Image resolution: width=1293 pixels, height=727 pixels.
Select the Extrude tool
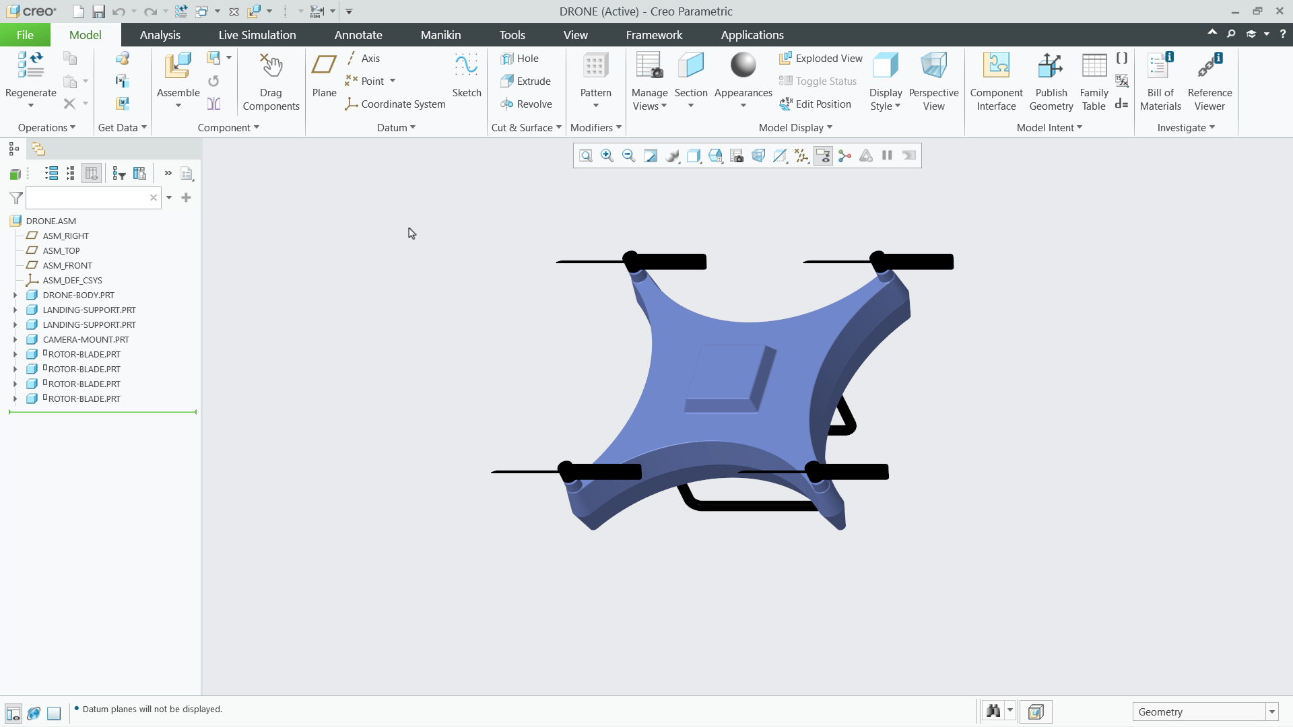click(x=526, y=81)
